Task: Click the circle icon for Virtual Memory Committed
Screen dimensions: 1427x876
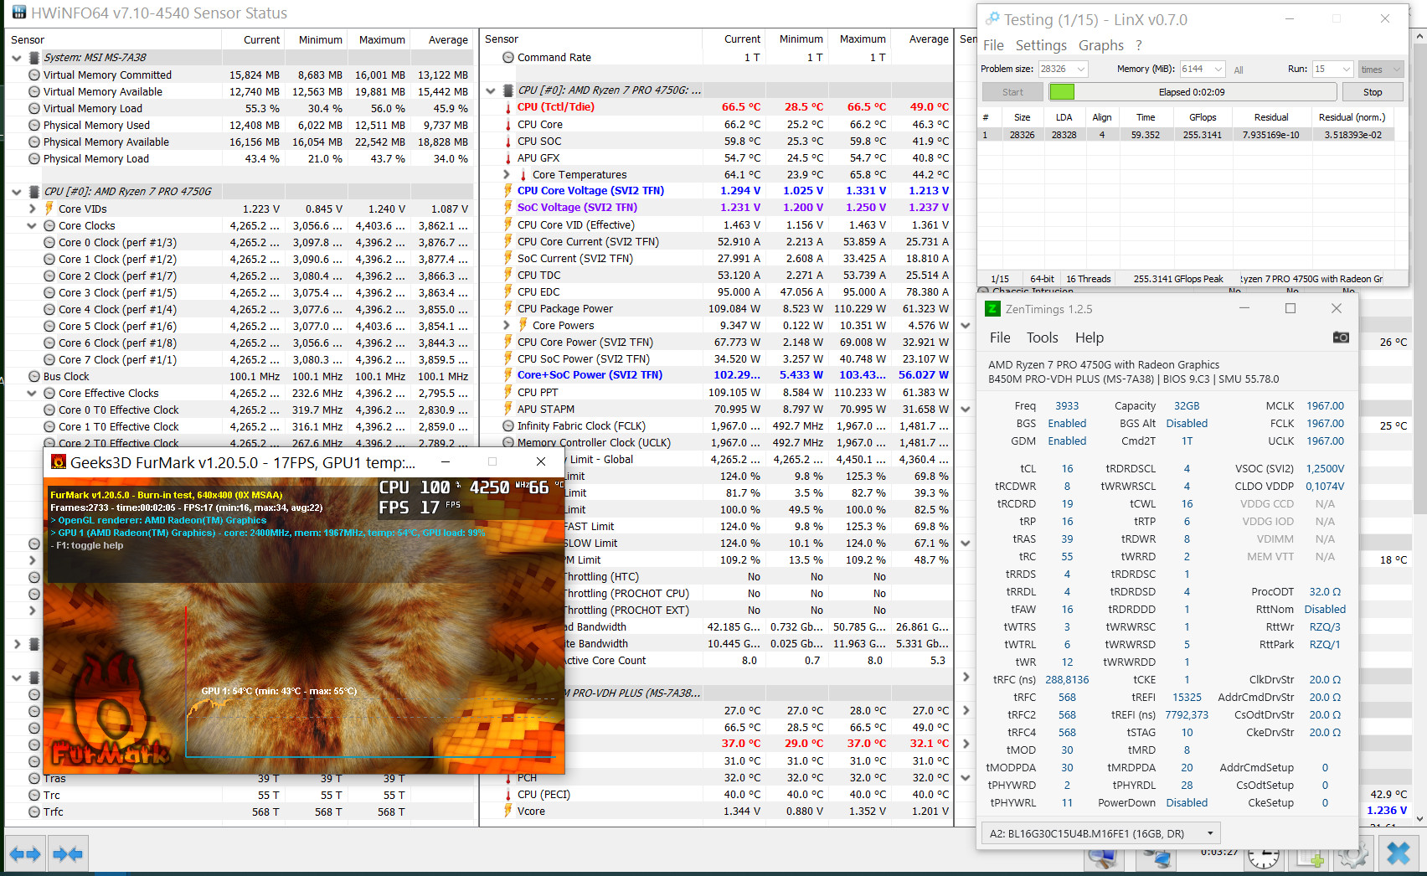Action: pyautogui.click(x=34, y=75)
